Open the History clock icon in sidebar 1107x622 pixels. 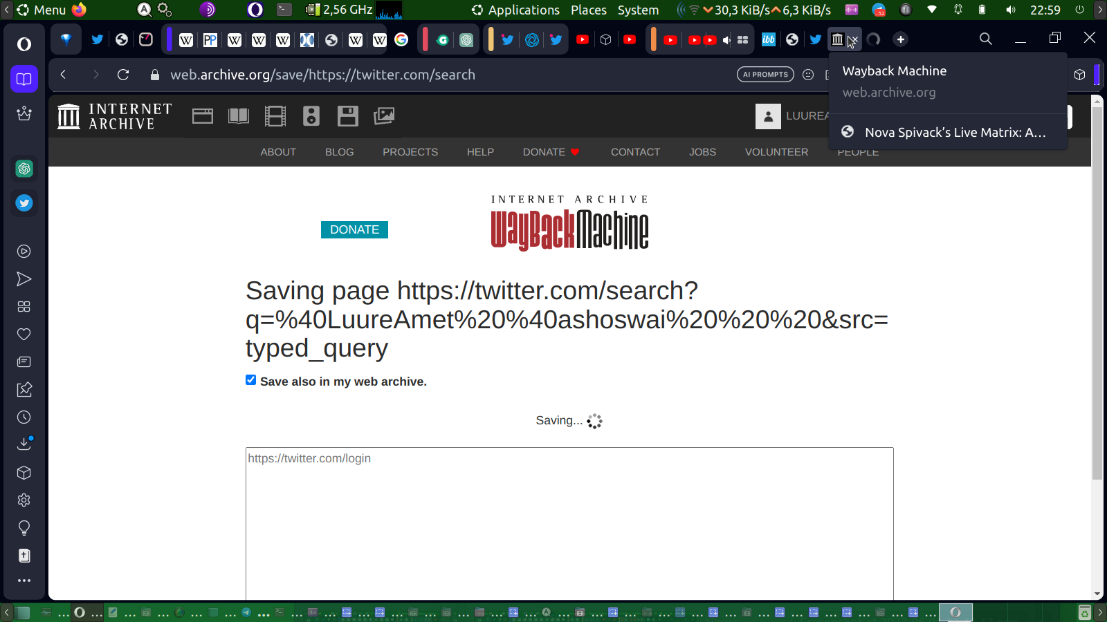click(x=24, y=417)
